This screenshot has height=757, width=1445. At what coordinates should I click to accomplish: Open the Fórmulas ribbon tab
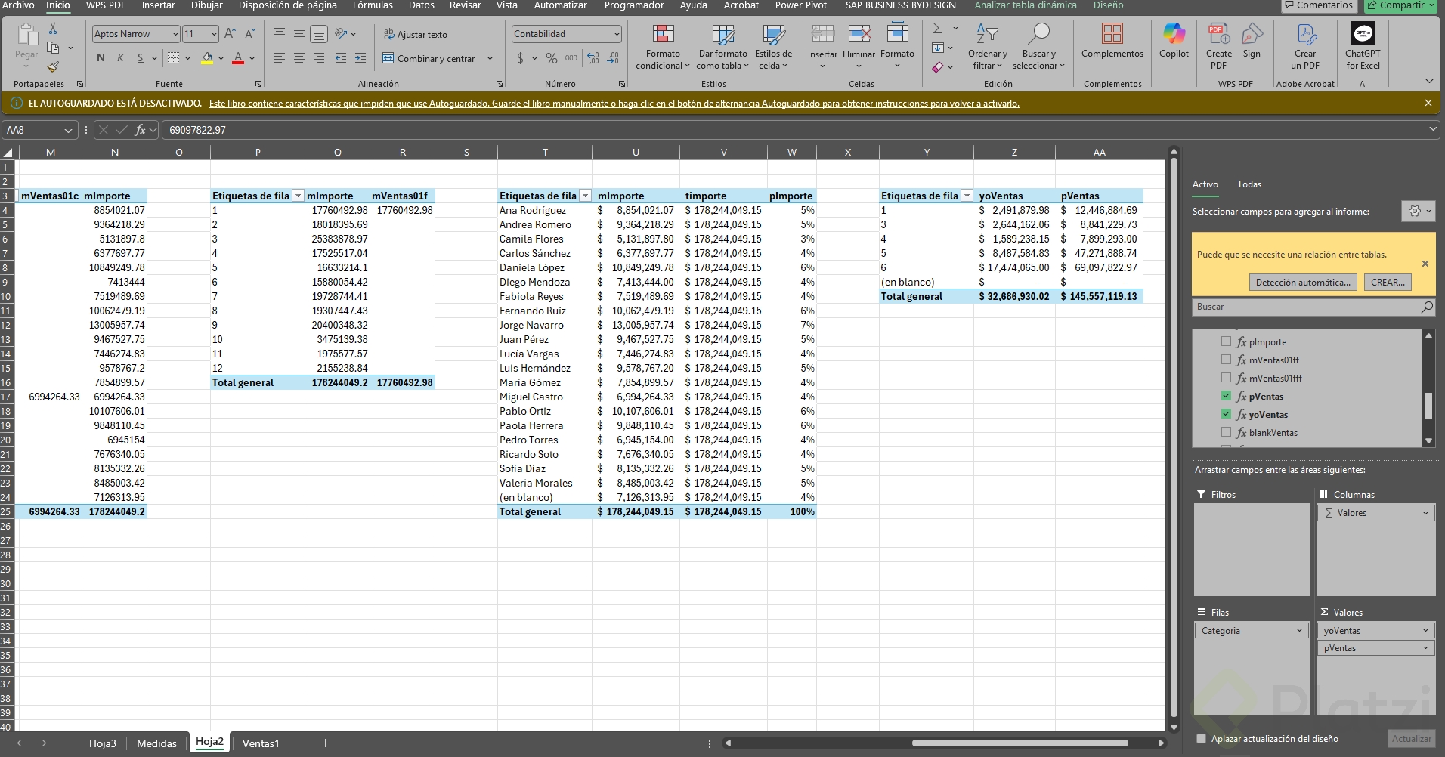coord(373,5)
